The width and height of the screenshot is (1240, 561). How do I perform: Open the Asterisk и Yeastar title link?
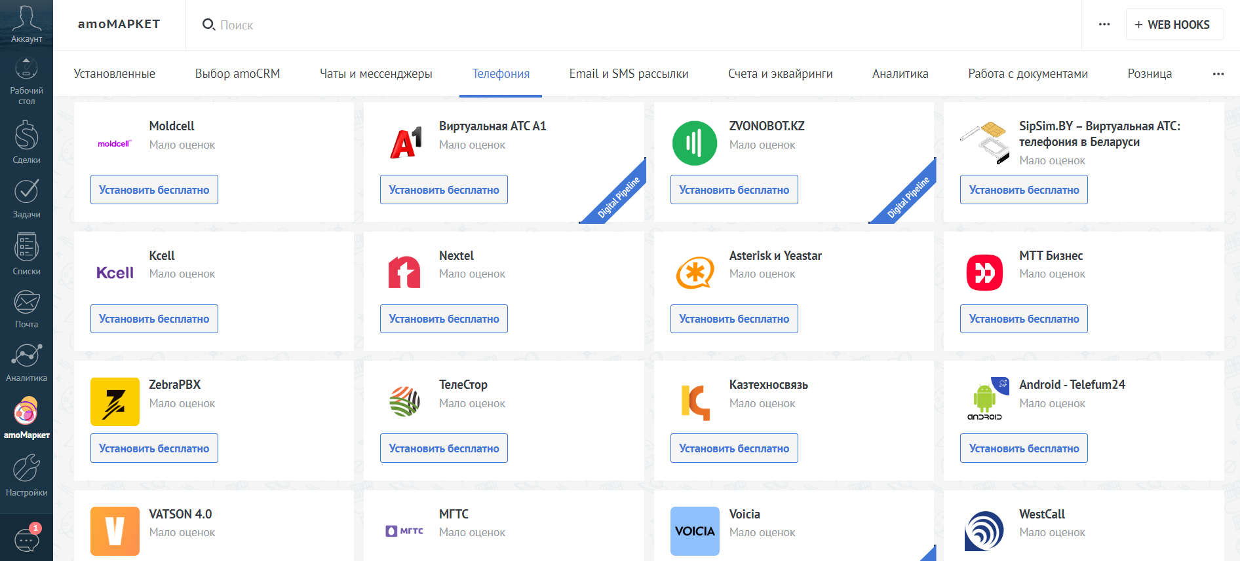(x=775, y=256)
